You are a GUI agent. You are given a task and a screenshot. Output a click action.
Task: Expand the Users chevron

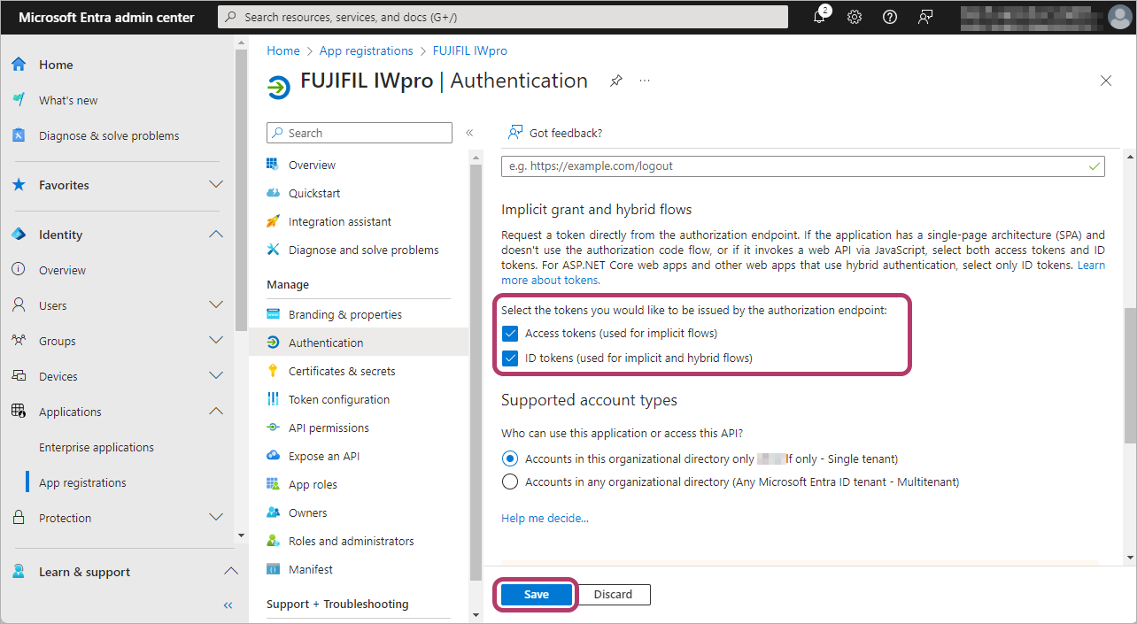point(215,305)
